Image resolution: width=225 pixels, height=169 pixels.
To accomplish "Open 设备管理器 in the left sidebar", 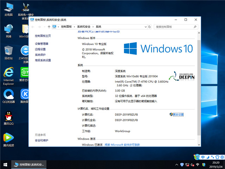I will (41, 44).
